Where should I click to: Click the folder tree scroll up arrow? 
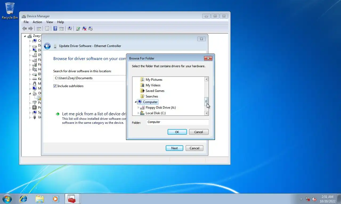tap(206, 79)
